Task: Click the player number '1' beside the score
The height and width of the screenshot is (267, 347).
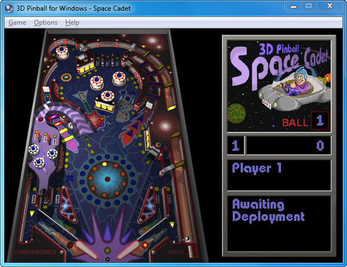Action: [236, 146]
